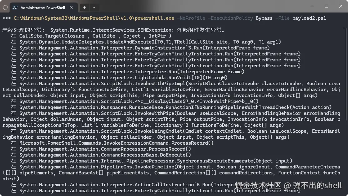This screenshot has width=348, height=196.
Task: Click the word Bypass in the command
Action: [x=264, y=18]
